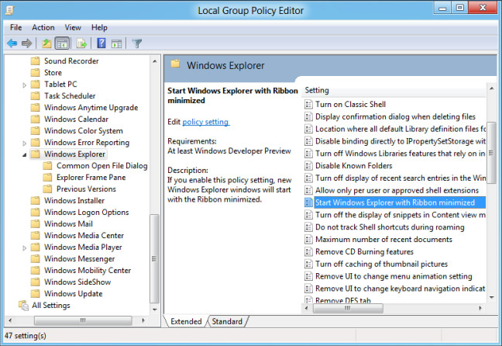
Task: Click the Export List toolbar icon
Action: coord(81,43)
